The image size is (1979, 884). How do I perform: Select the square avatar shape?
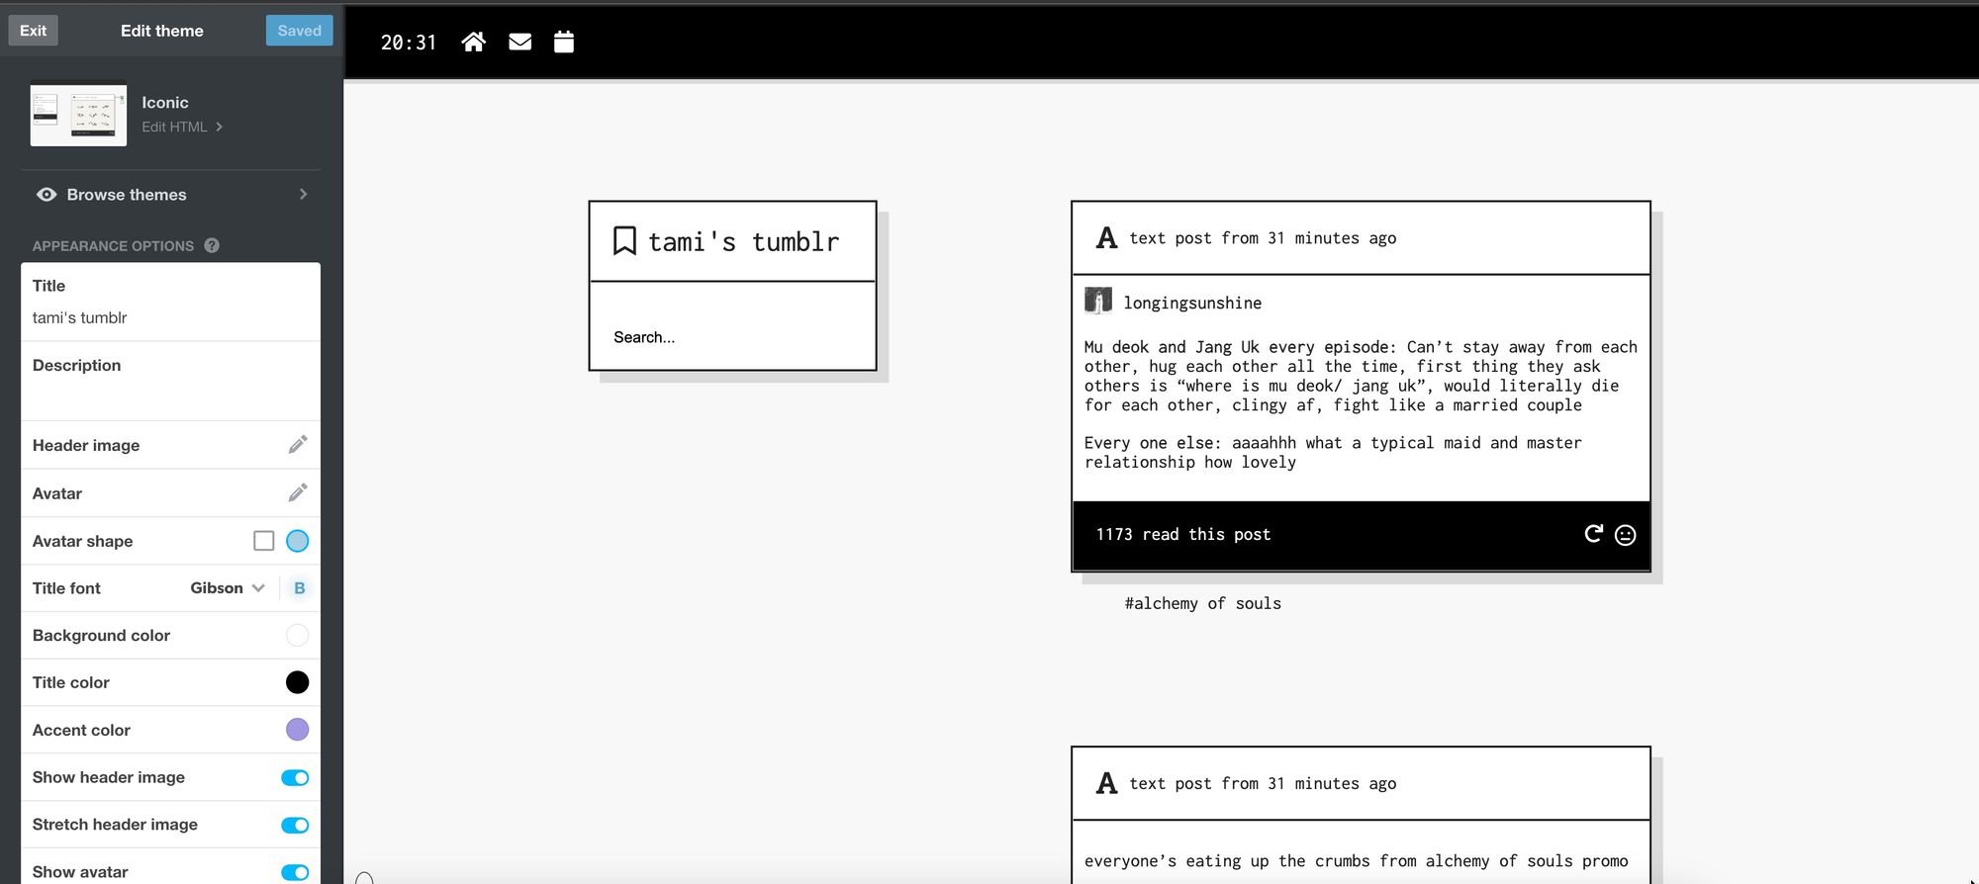pyautogui.click(x=263, y=541)
